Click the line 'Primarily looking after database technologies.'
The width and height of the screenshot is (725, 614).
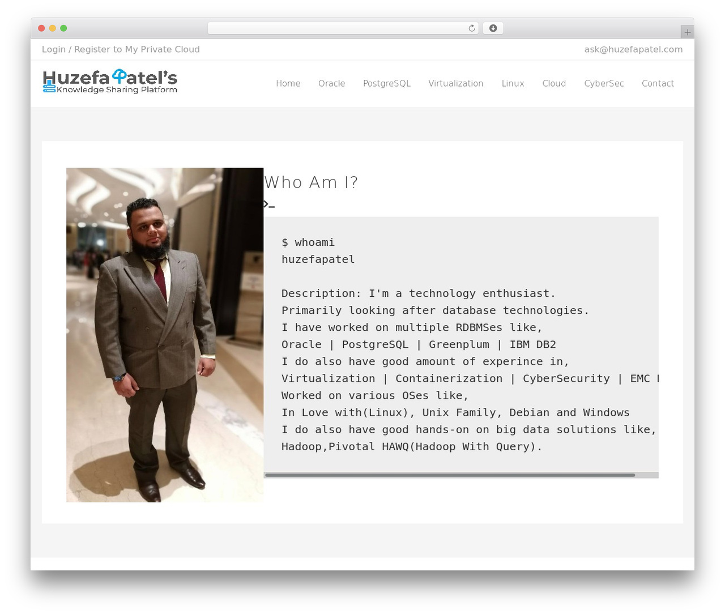click(x=435, y=310)
